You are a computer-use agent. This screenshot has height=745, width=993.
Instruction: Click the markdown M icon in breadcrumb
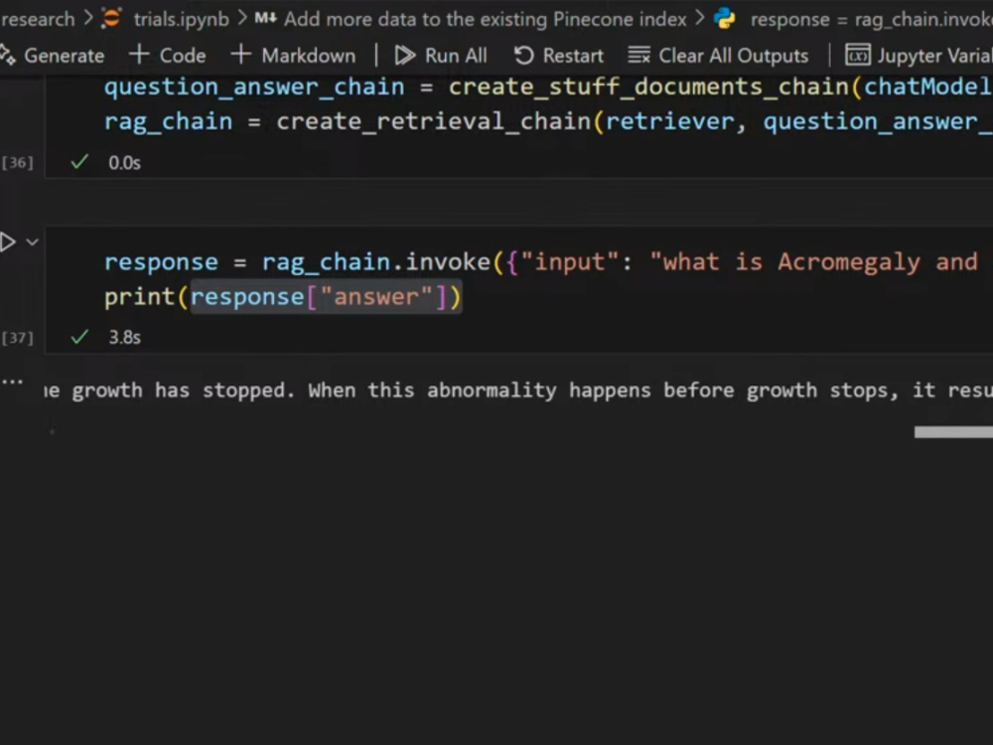(265, 18)
